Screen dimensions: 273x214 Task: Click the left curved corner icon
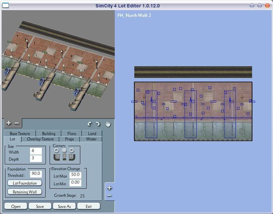click(57, 157)
